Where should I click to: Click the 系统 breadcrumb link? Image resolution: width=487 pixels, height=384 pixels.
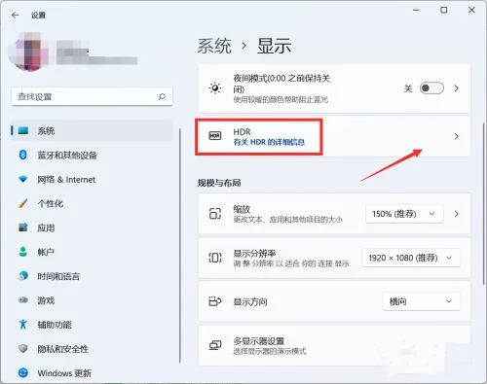[214, 46]
